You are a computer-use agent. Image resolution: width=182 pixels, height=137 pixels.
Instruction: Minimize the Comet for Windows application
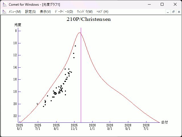tap(149, 4)
